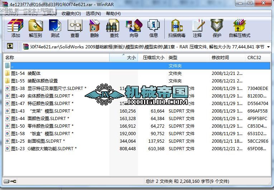Sort by 名称 column header

(56, 58)
